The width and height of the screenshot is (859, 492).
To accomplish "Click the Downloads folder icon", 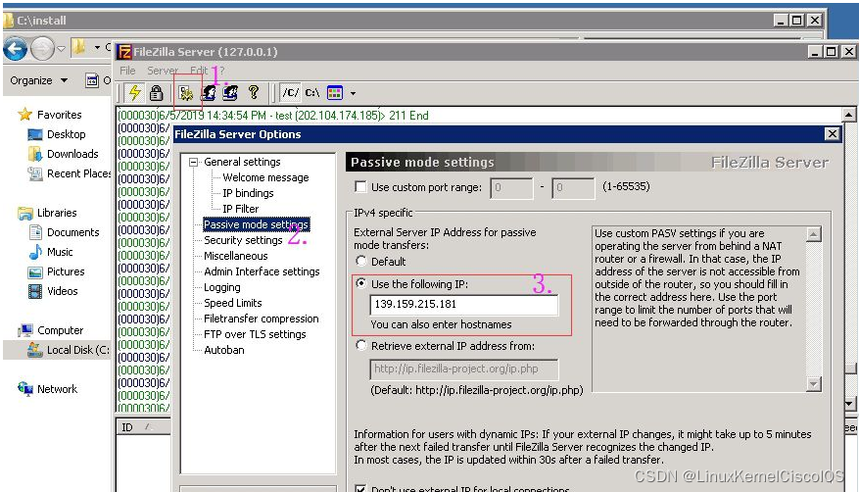I will point(35,154).
